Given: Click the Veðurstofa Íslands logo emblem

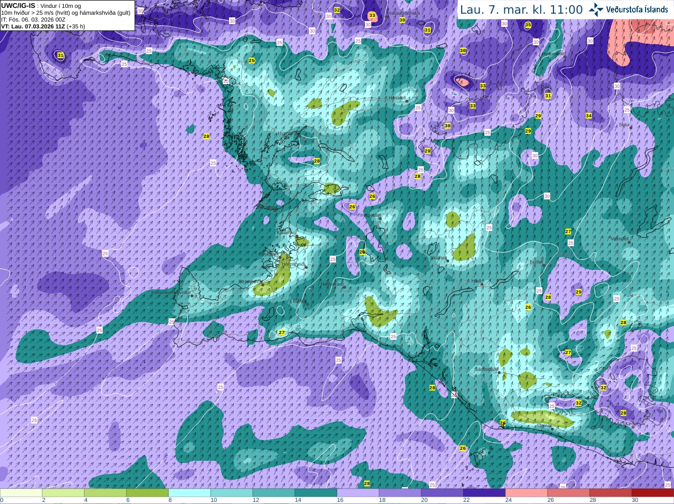Looking at the screenshot, I should point(596,9).
